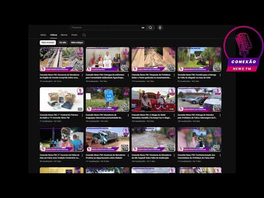The width and height of the screenshot is (264, 198).
Task: Open title Denúncia de Moradores Venda Comprida
Action: pyautogui.click(x=59, y=76)
